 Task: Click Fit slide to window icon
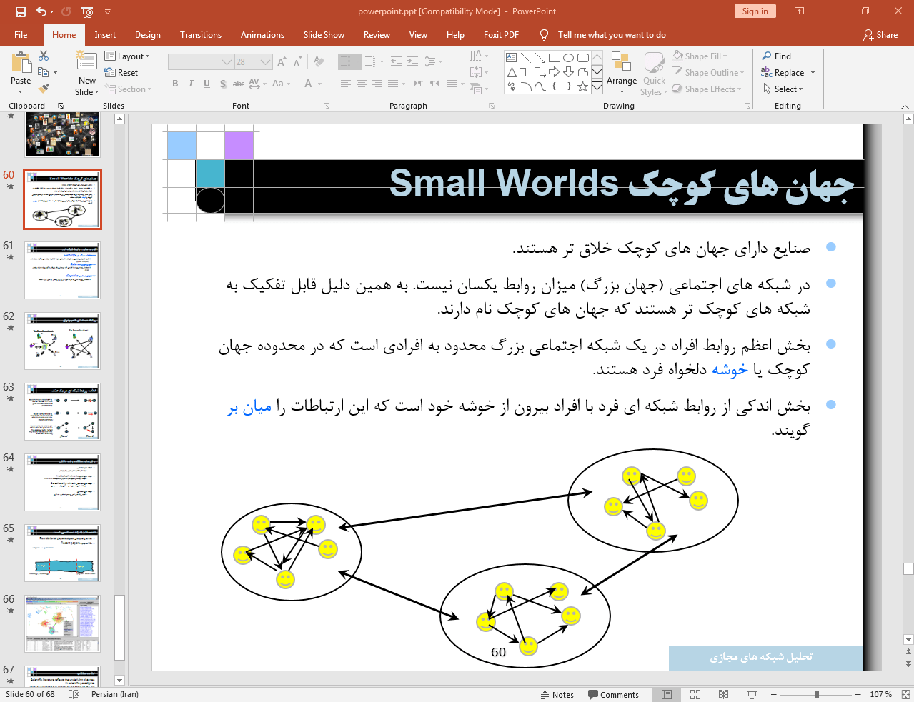coord(905,694)
